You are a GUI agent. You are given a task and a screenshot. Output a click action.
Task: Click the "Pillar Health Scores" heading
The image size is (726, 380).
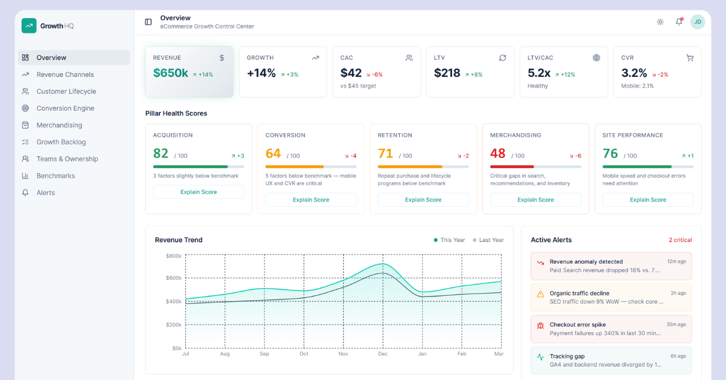coord(176,113)
